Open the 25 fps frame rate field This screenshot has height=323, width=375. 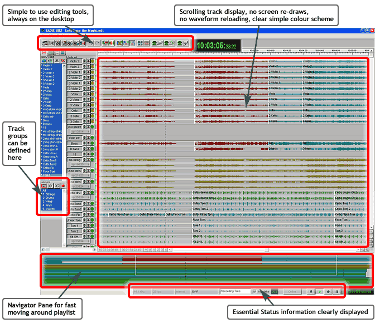(x=163, y=291)
